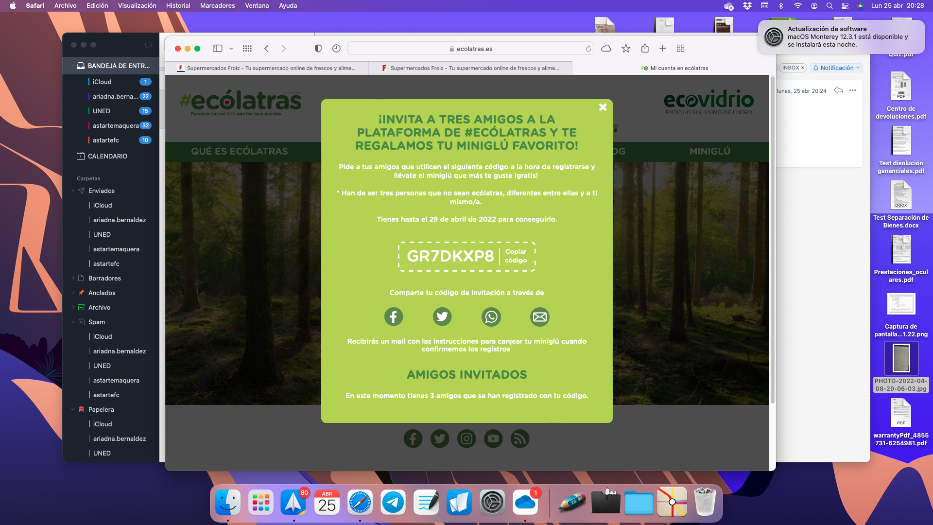The width and height of the screenshot is (933, 525).
Task: Expand the Borradores folder
Action: (x=73, y=278)
